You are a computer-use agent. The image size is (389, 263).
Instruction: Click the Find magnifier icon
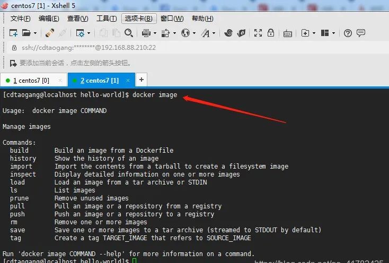tap(129, 33)
